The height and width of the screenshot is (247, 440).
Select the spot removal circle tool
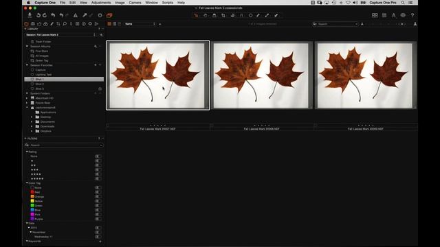pyautogui.click(x=250, y=15)
